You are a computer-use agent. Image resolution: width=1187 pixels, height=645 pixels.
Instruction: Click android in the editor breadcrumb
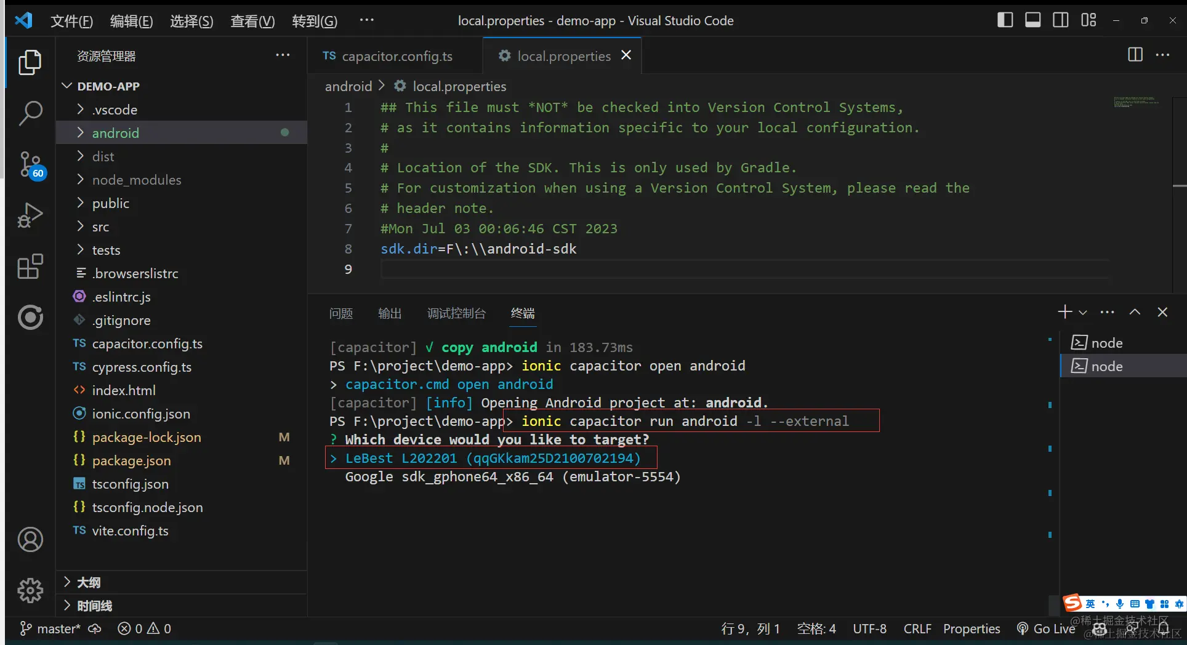coord(348,86)
